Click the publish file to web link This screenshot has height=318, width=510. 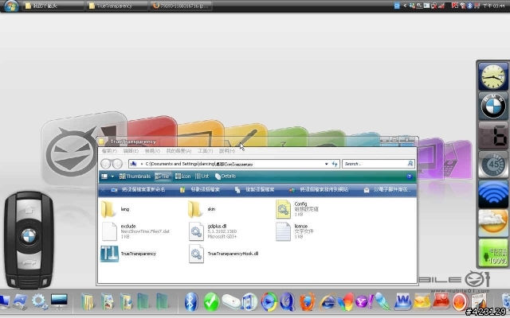coord(319,189)
